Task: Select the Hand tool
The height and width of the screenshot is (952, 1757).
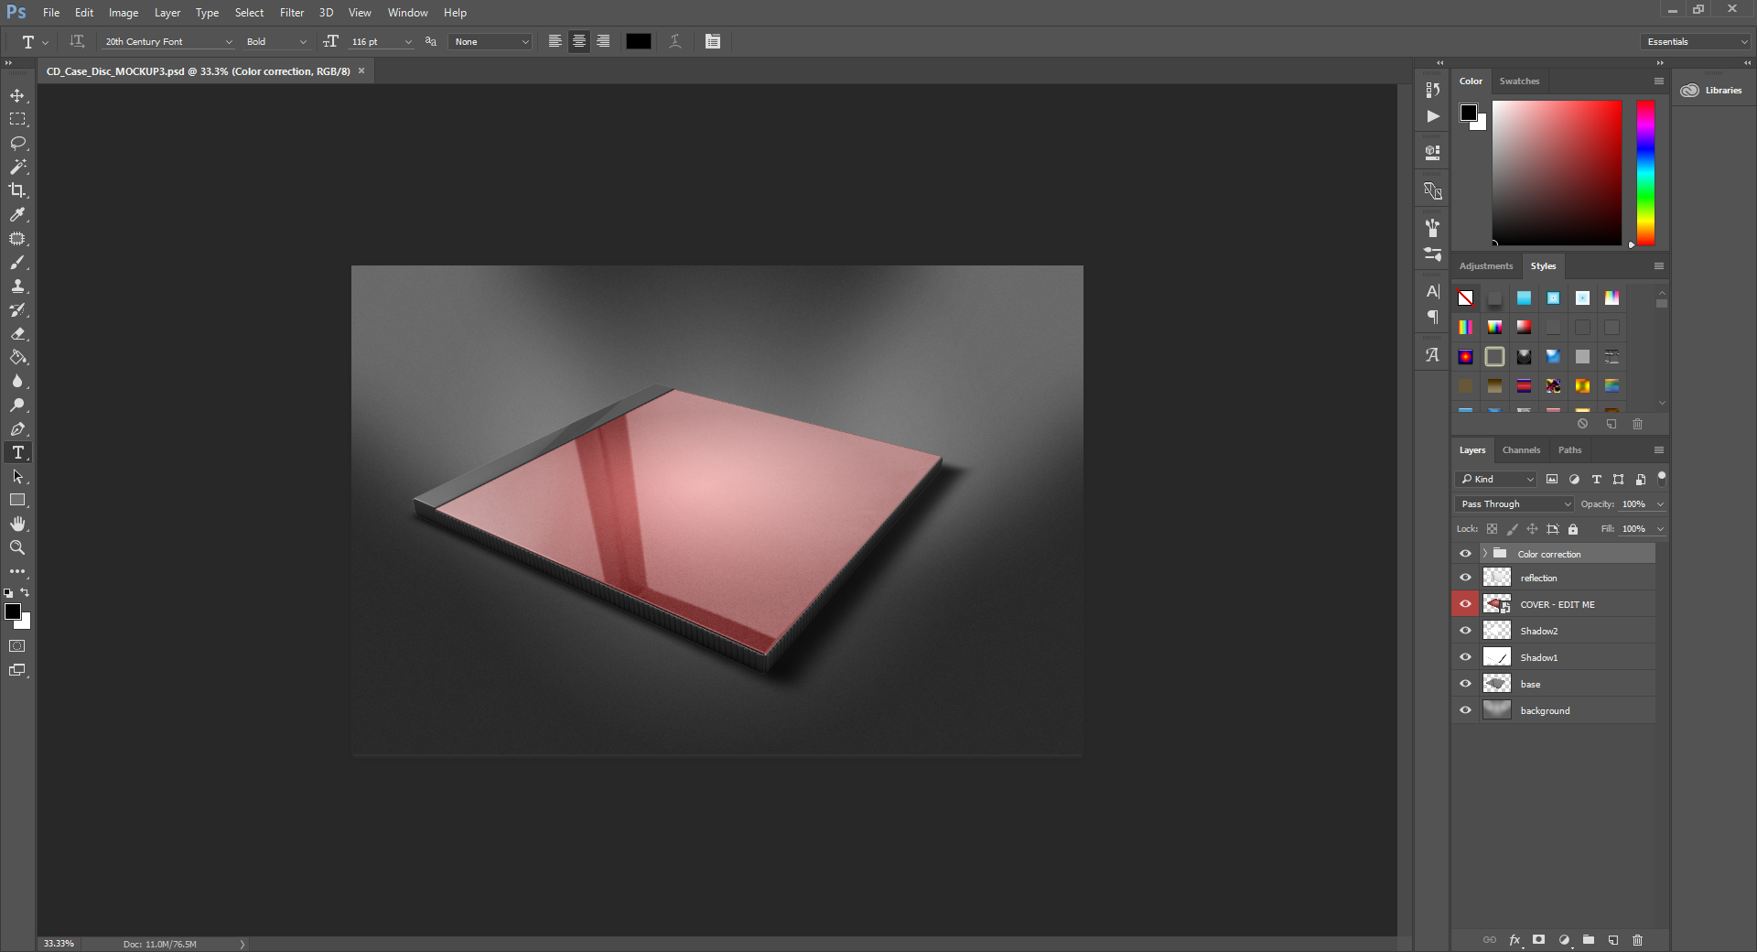Action: point(17,524)
